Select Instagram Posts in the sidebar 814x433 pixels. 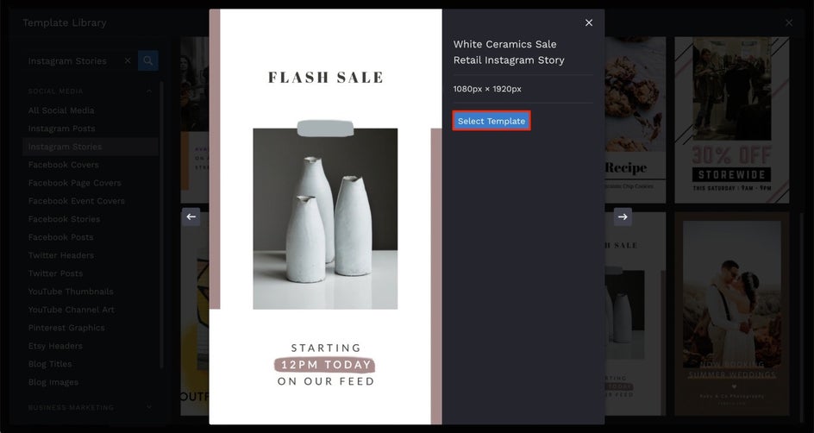(61, 129)
